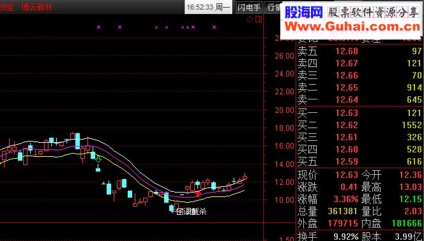Screen dimensions: 424x241
Task: Click the stock name 博云新材
Action: pos(37,7)
